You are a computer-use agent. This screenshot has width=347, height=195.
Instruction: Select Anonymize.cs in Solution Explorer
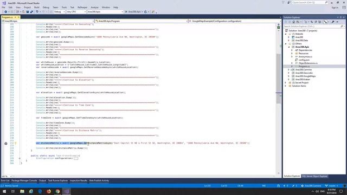click(305, 56)
